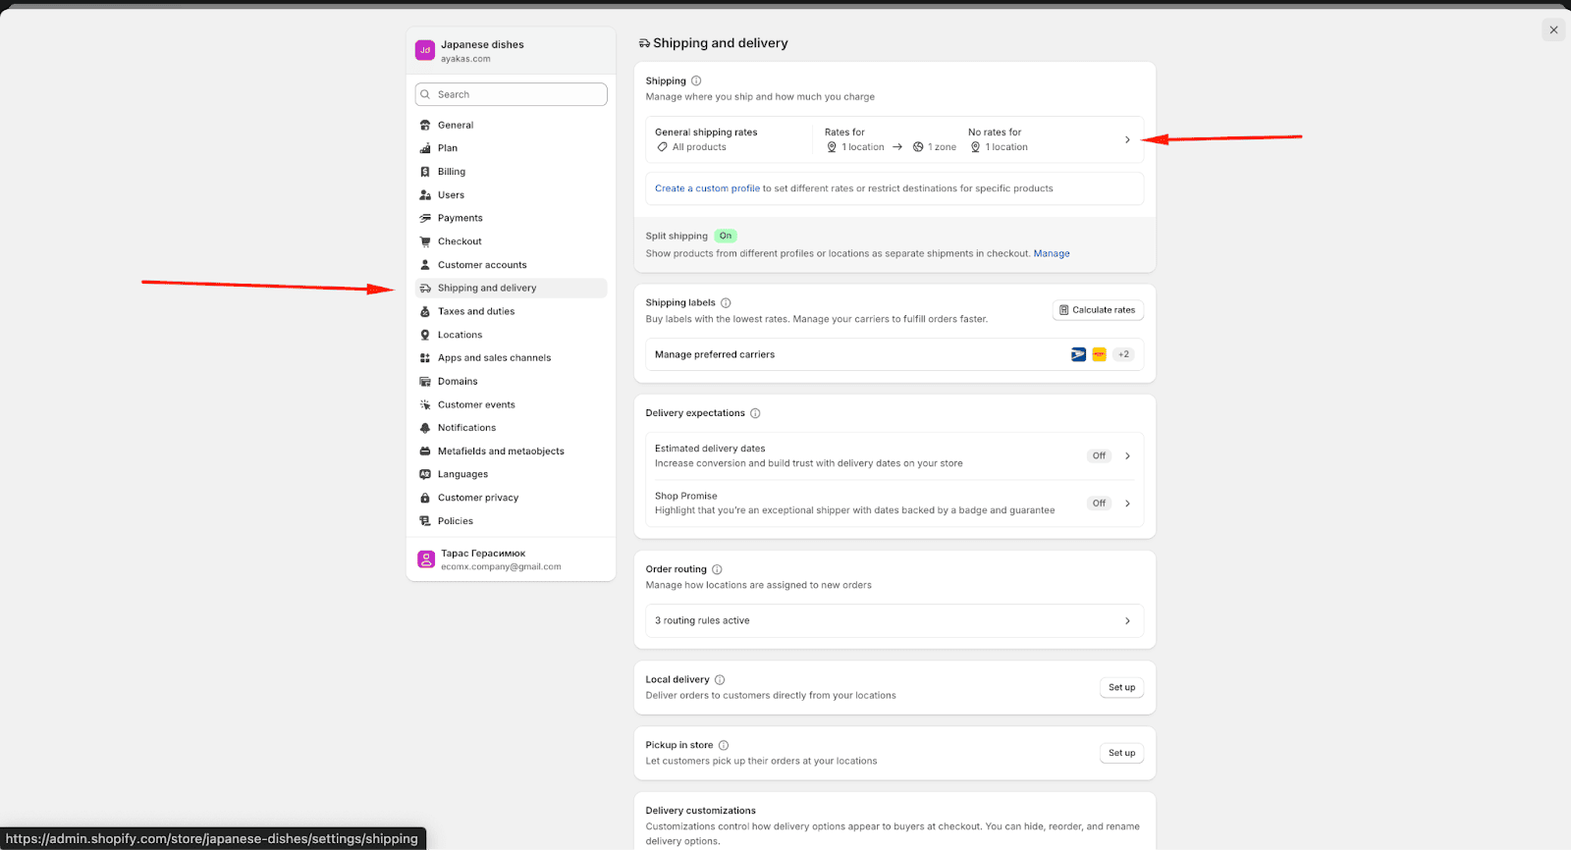Image resolution: width=1571 pixels, height=850 pixels.
Task: Select Taxes and duties menu item
Action: pyautogui.click(x=511, y=311)
